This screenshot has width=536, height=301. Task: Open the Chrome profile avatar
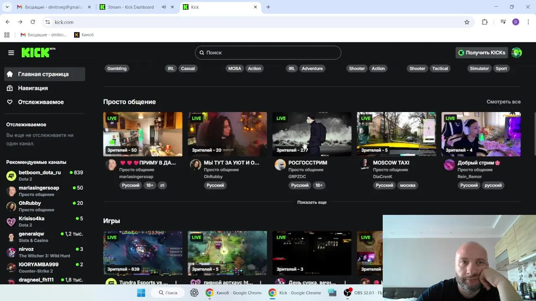[515, 22]
